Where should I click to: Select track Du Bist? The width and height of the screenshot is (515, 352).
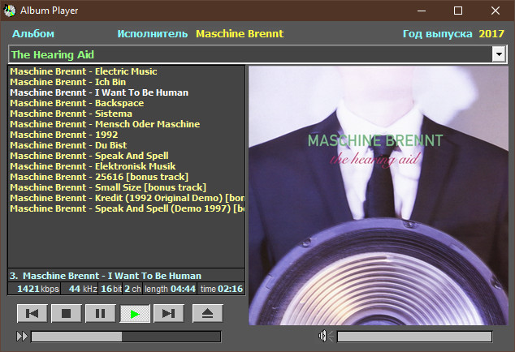point(68,145)
